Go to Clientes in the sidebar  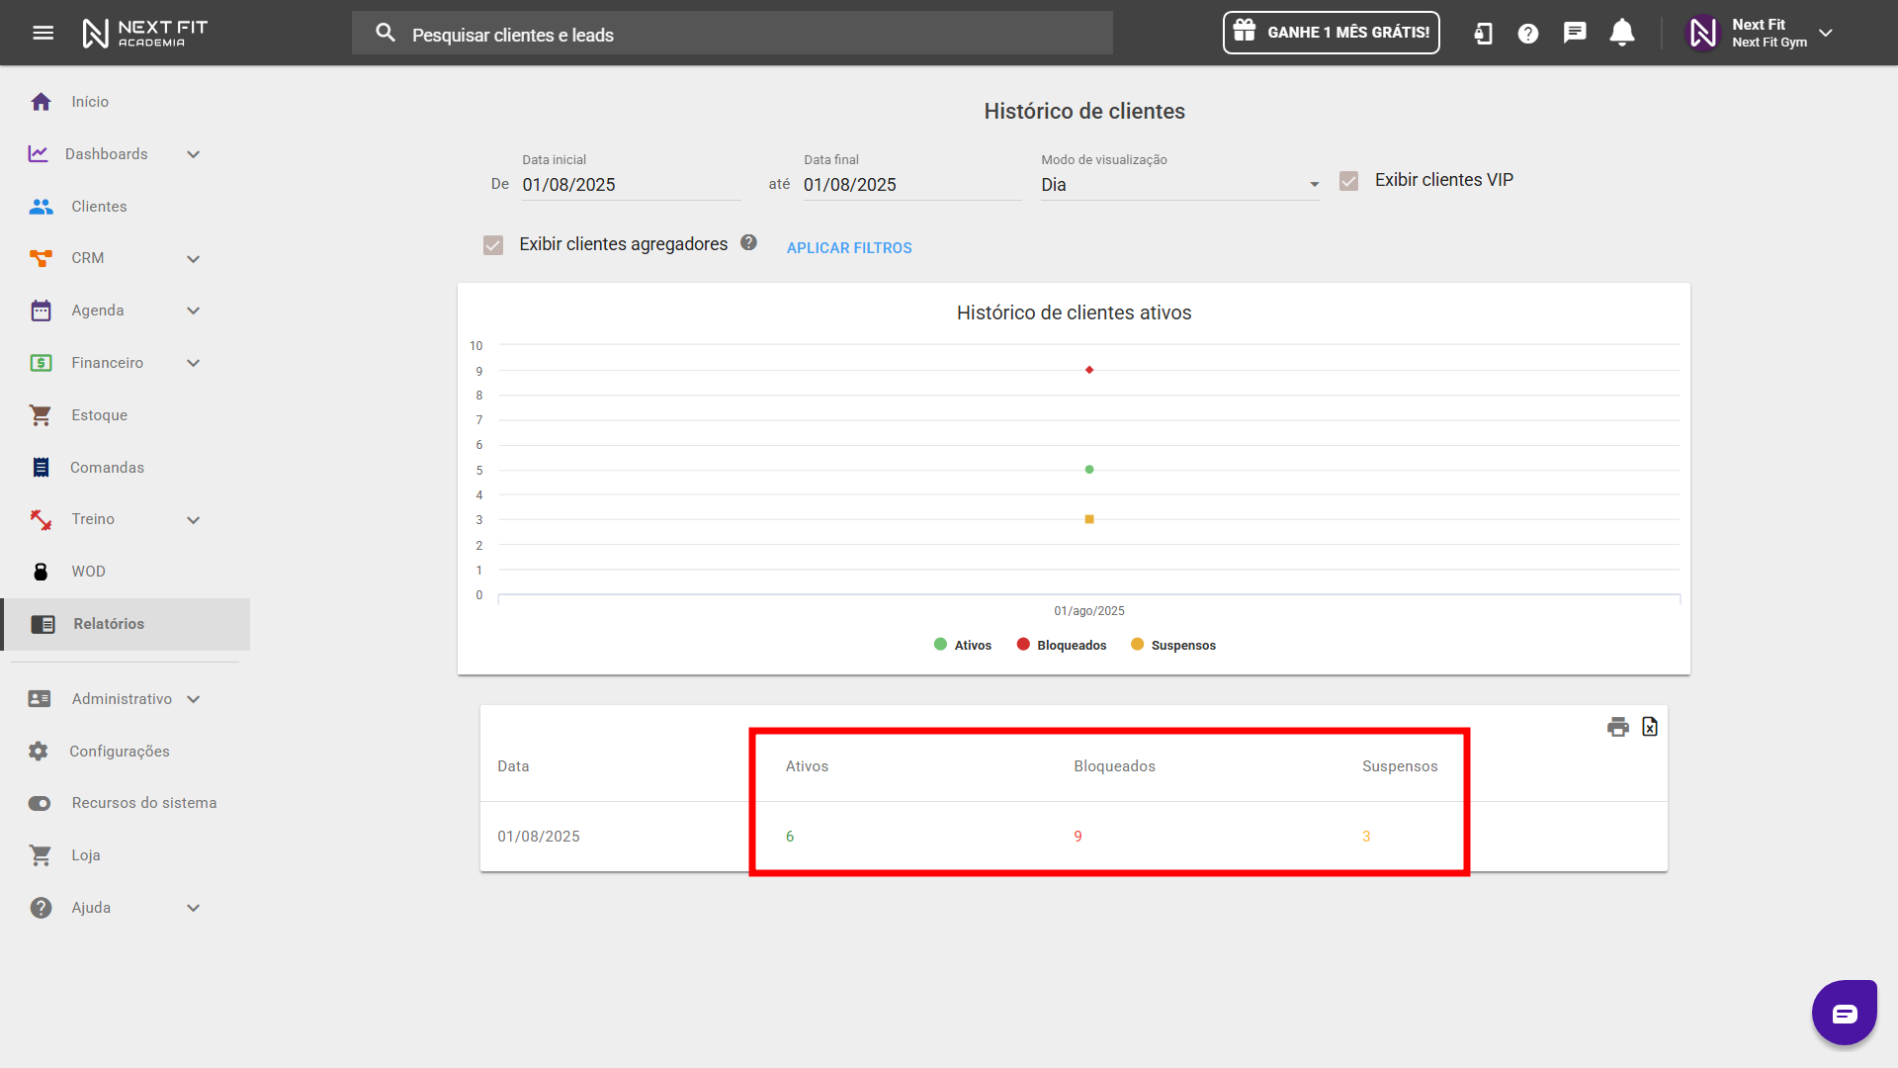click(99, 207)
